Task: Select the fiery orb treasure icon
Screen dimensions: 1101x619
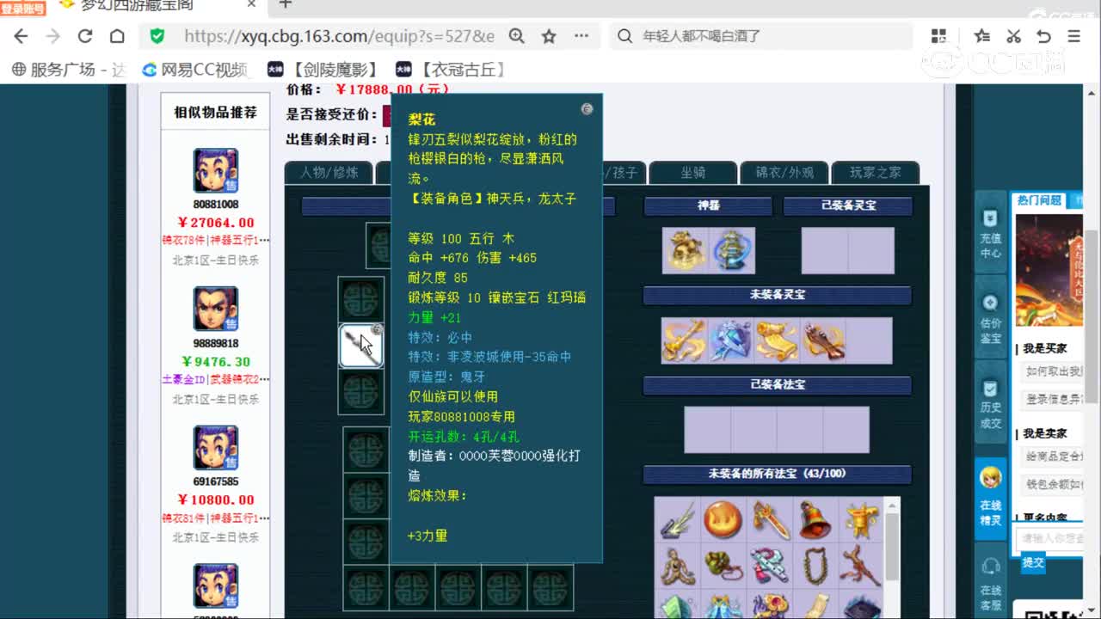Action: click(723, 520)
